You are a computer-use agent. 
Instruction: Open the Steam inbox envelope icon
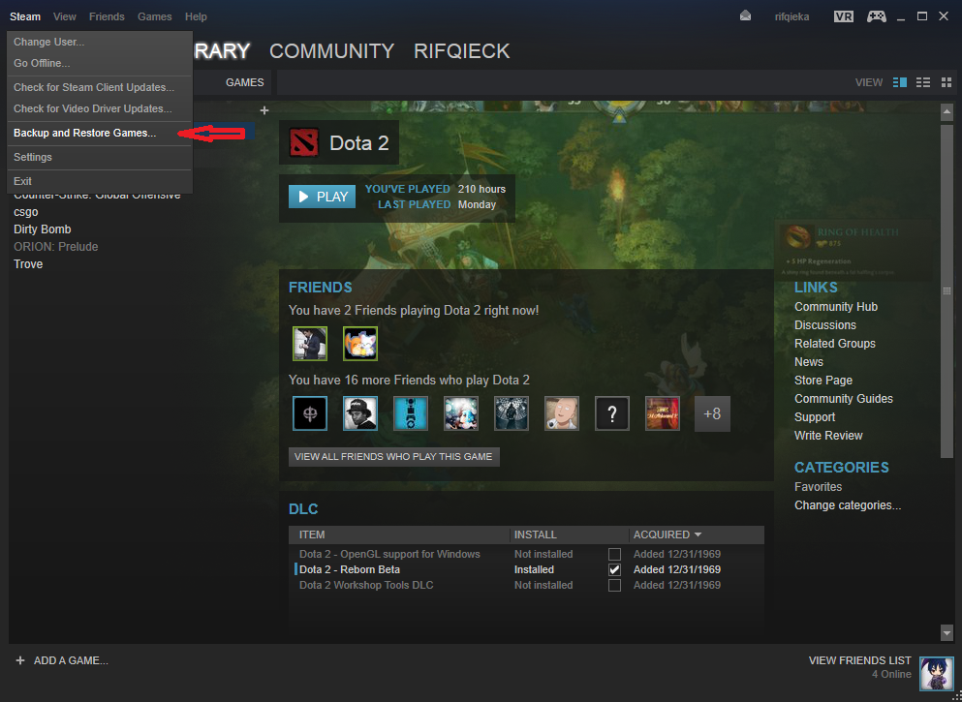(745, 15)
